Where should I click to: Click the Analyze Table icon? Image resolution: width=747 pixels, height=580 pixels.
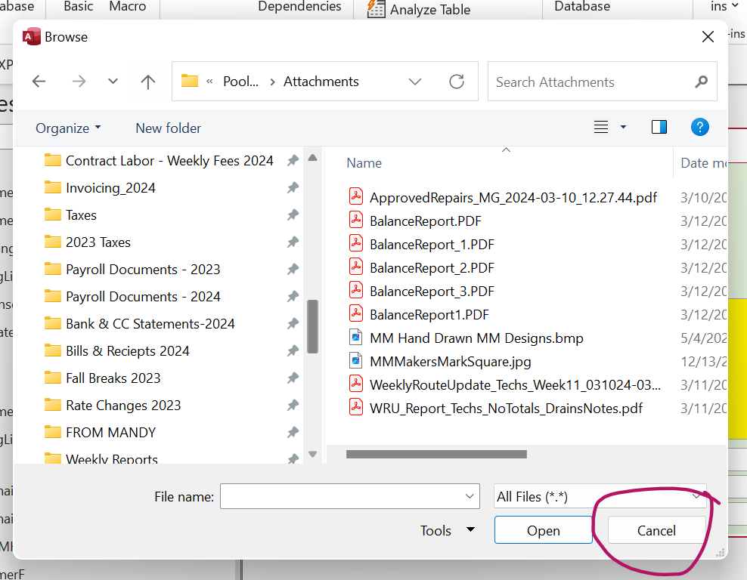click(376, 9)
